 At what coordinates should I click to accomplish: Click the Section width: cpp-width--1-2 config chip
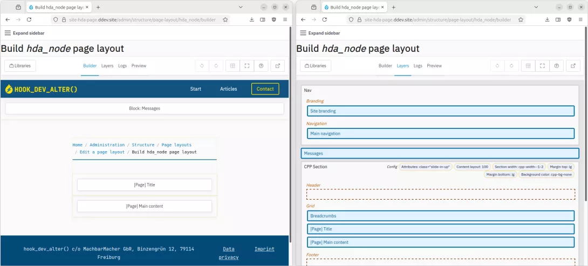point(518,167)
